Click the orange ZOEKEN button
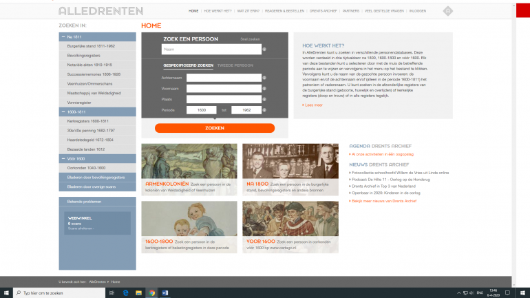 (x=215, y=128)
